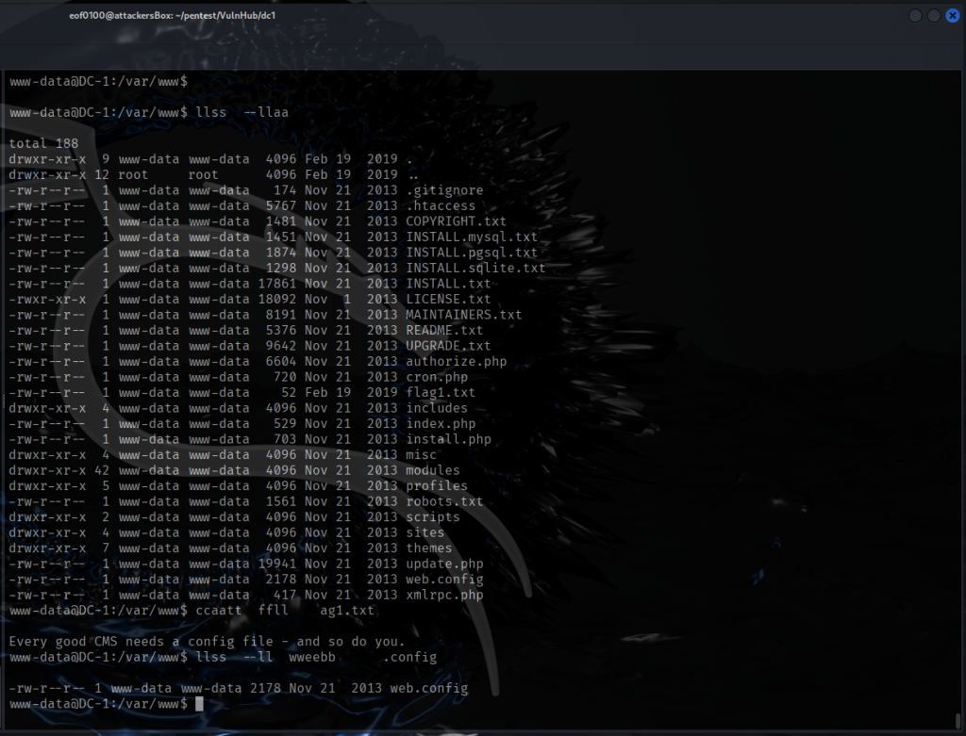The image size is (966, 736).
Task: Click the sites directory name
Action: pyautogui.click(x=425, y=532)
